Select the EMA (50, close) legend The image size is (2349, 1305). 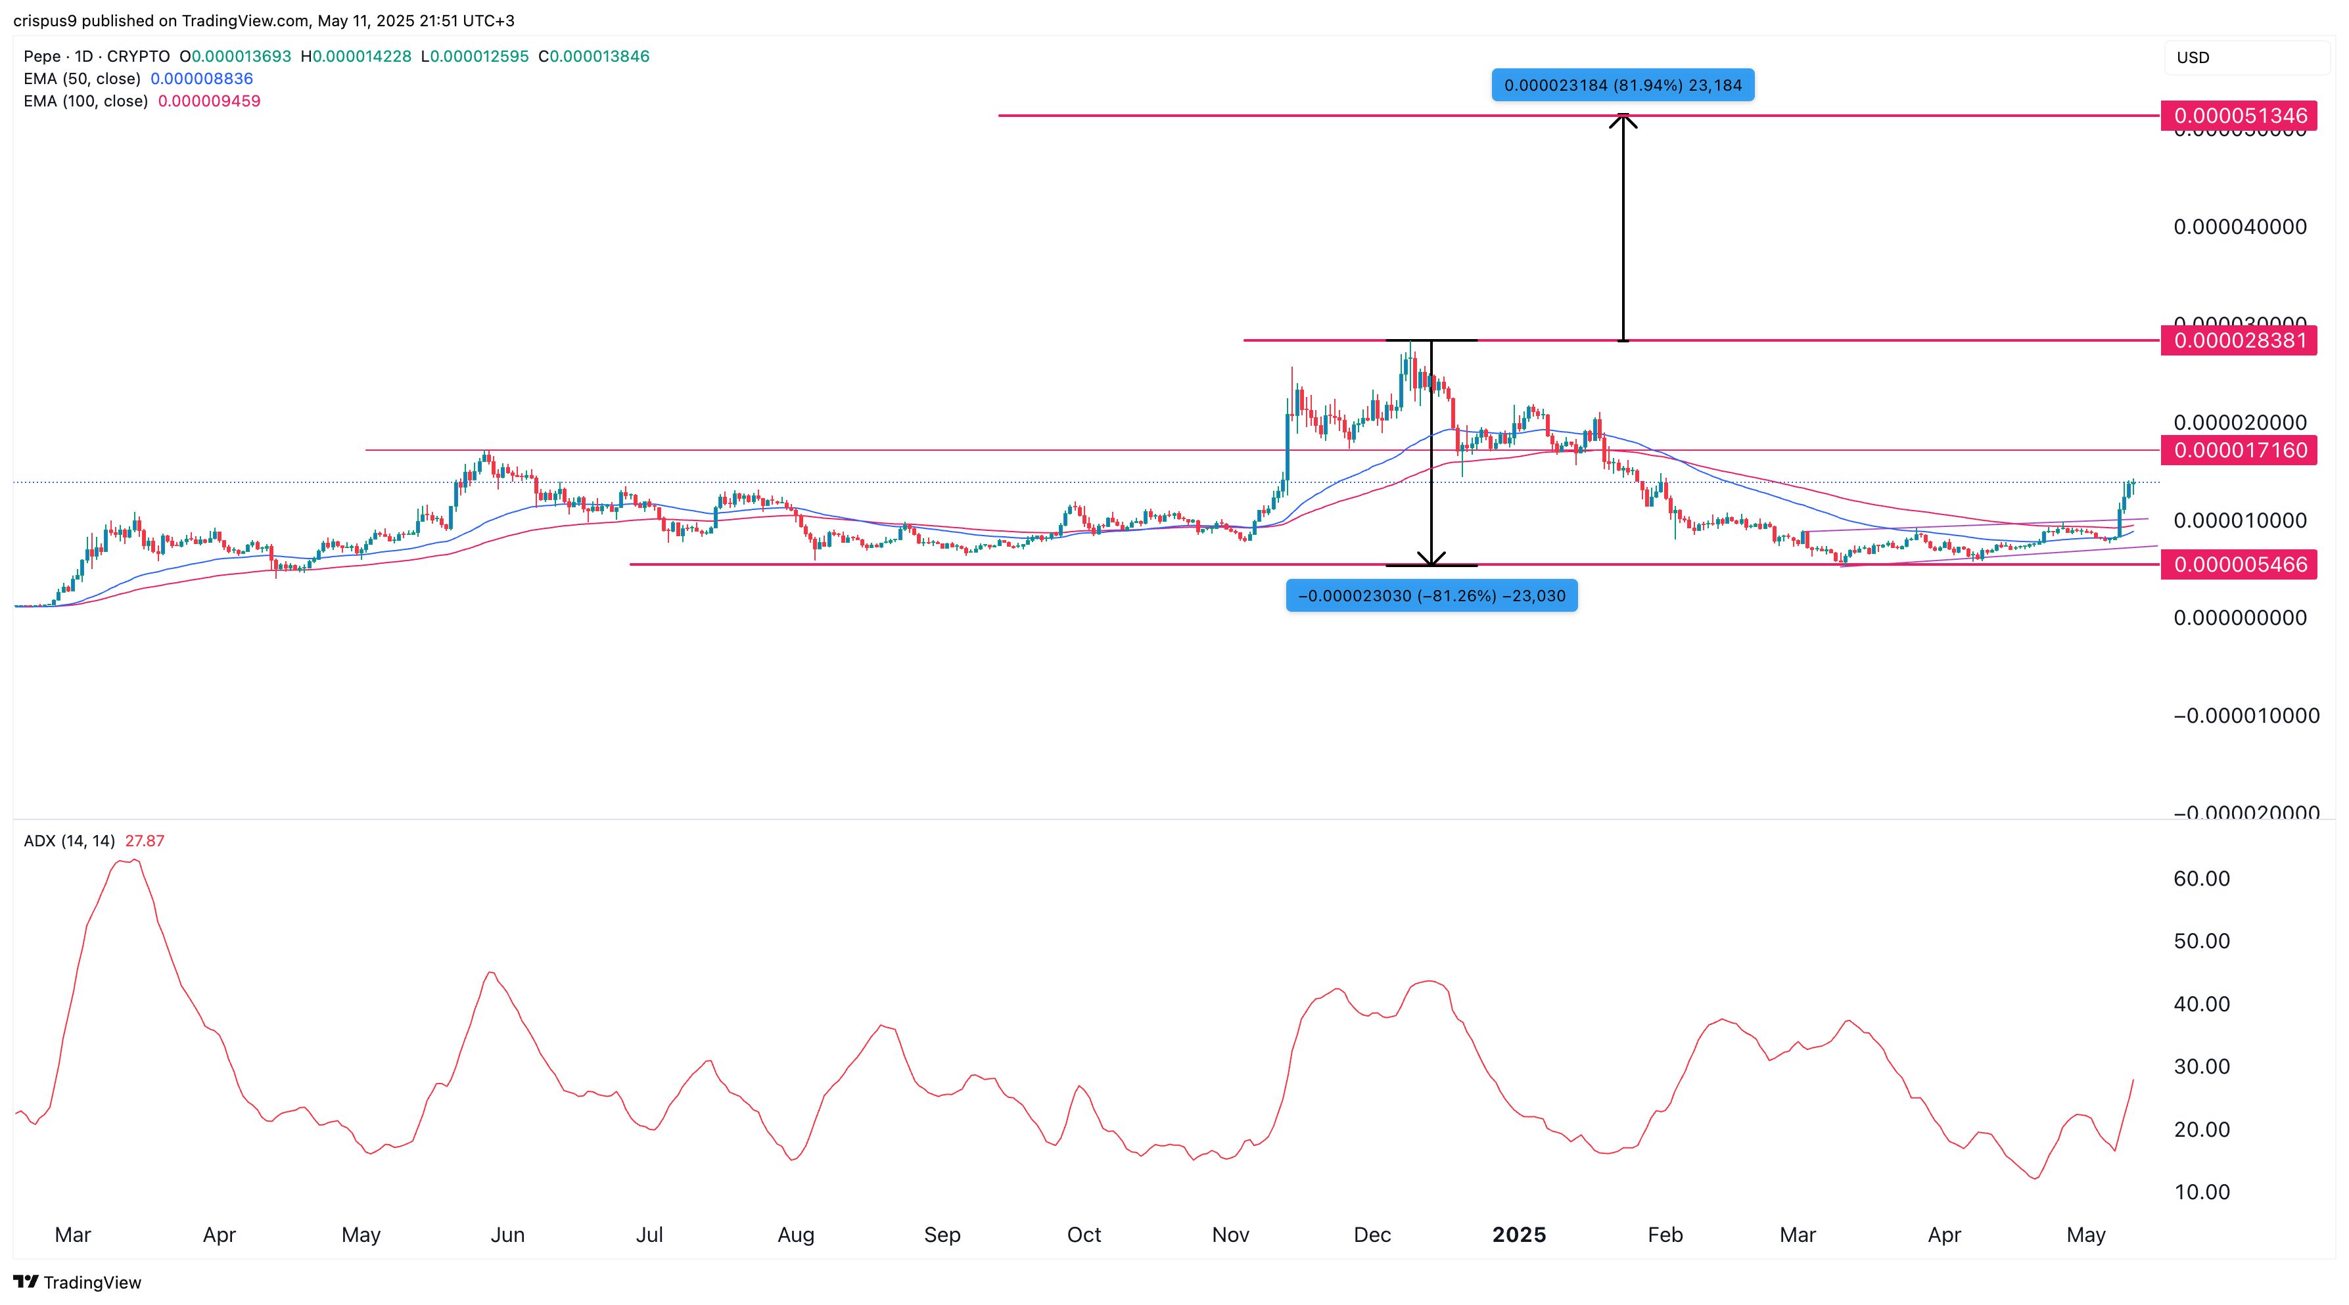pyautogui.click(x=82, y=78)
